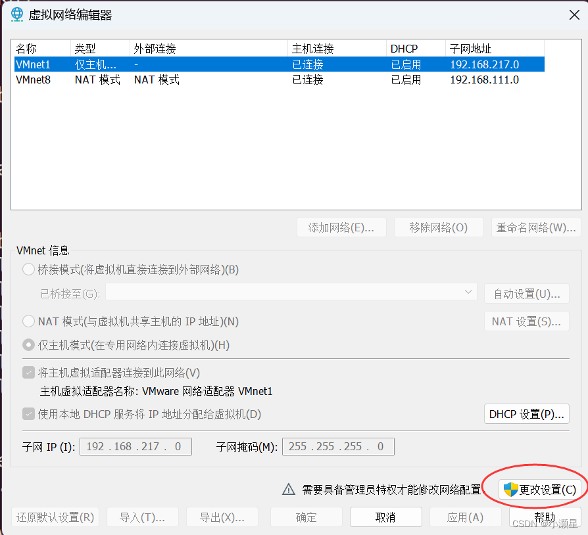Toggle 使用本地 DHCP 服务 checkbox
Screen dimensions: 588x535
coord(28,414)
